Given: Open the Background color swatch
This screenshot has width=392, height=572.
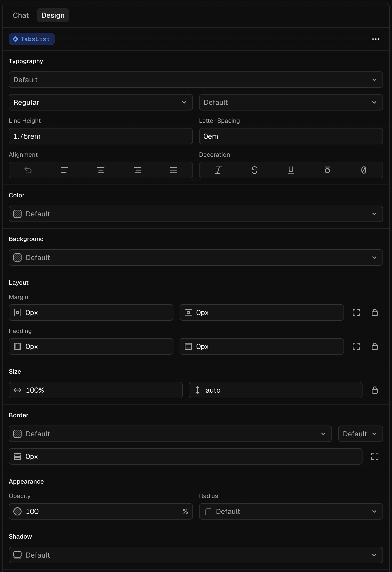Looking at the screenshot, I should (17, 257).
